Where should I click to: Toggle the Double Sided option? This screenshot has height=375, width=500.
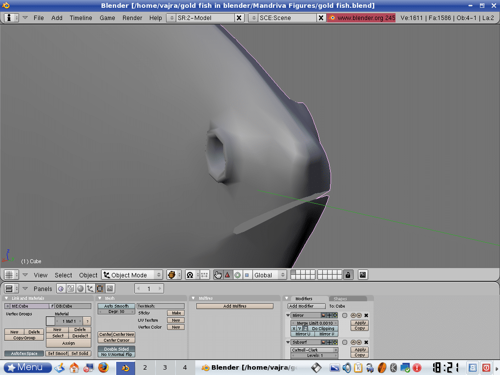116,349
